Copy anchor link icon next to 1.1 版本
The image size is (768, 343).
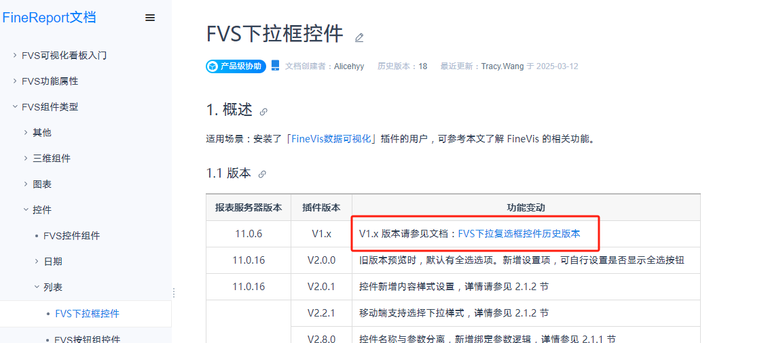click(x=262, y=174)
